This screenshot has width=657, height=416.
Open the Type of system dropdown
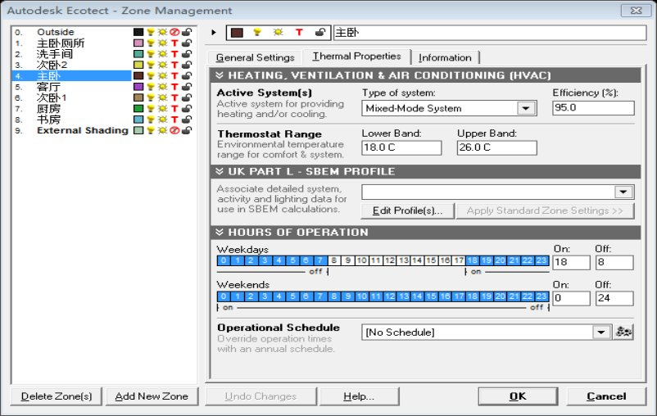click(x=526, y=108)
